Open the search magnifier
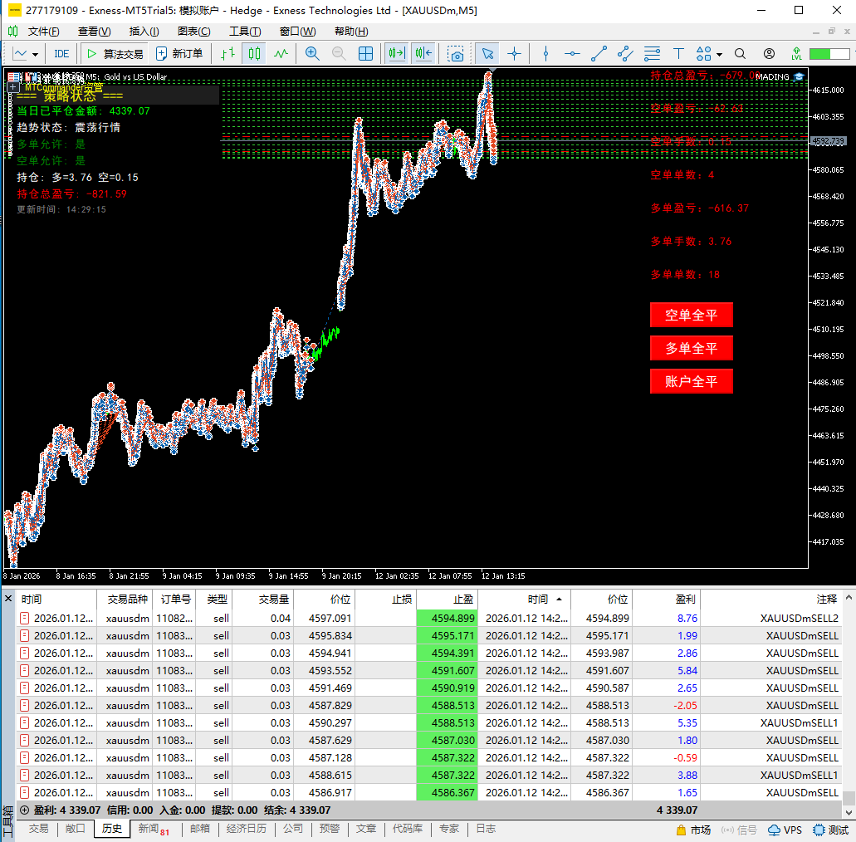The image size is (856, 842). 740,53
